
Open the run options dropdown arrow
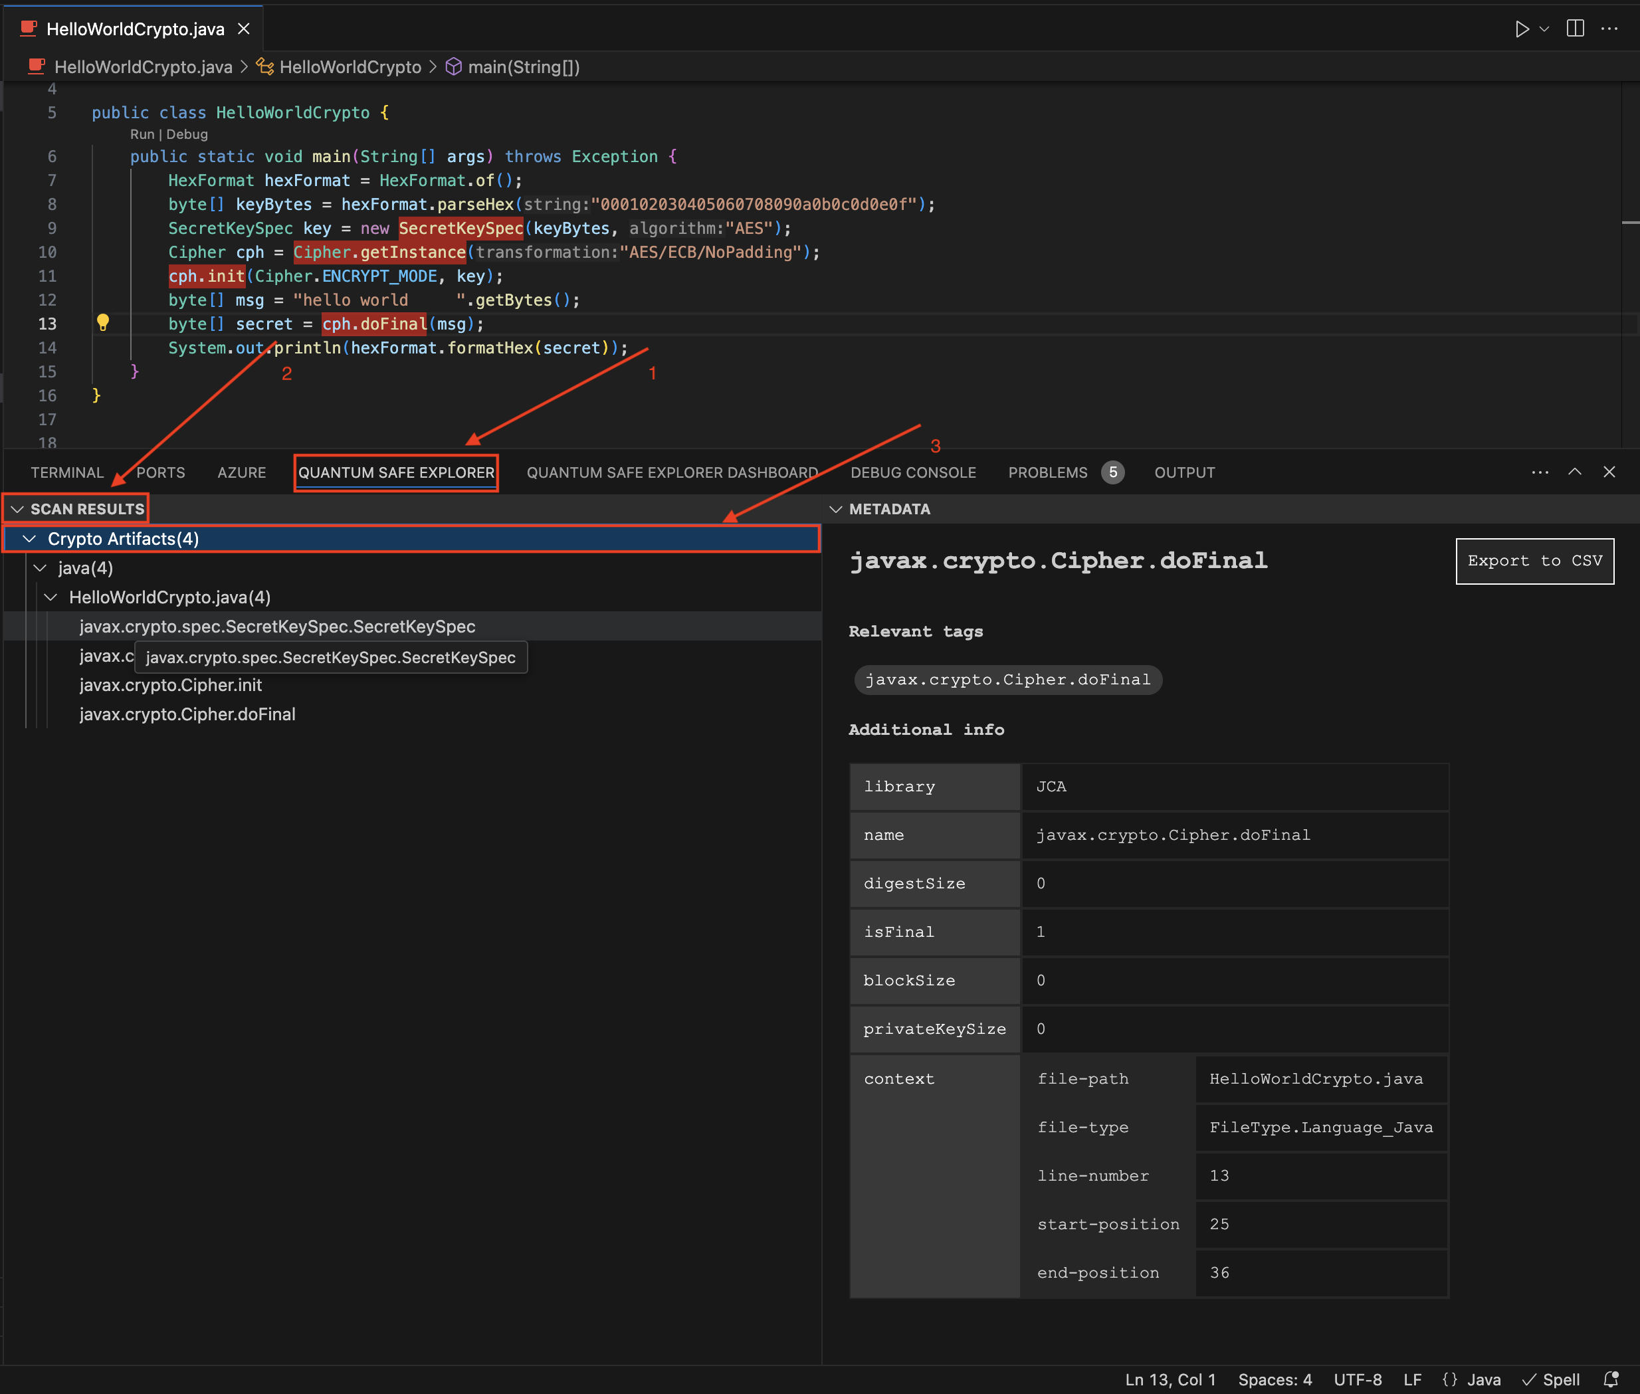pyautogui.click(x=1544, y=29)
